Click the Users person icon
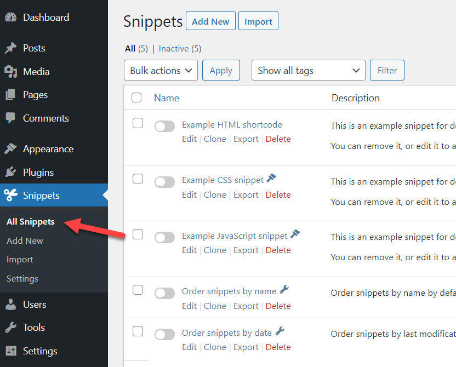Image resolution: width=456 pixels, height=367 pixels. [11, 304]
